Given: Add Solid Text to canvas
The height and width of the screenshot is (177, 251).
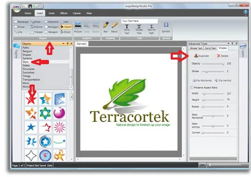Looking at the screenshot, I should click(x=127, y=30).
